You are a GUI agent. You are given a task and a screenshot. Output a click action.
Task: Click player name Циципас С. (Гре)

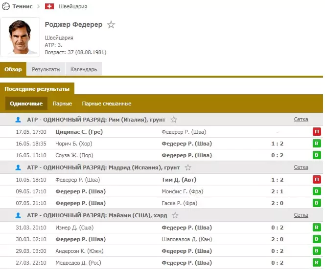(x=79, y=132)
